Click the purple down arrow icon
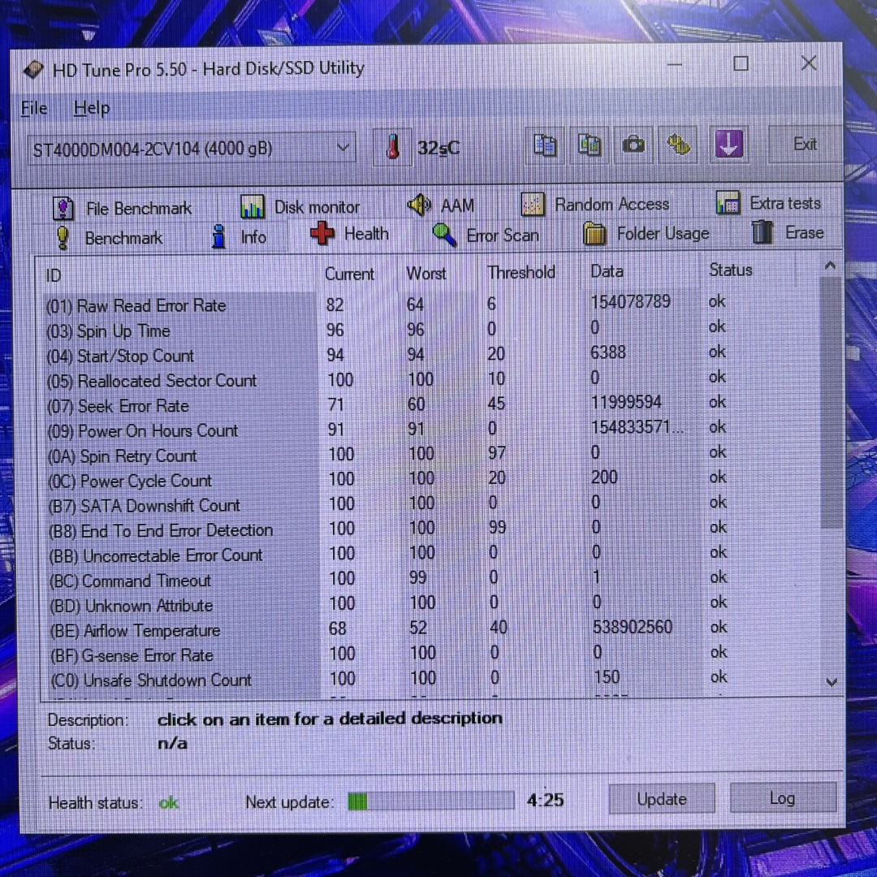The image size is (877, 877). click(728, 145)
